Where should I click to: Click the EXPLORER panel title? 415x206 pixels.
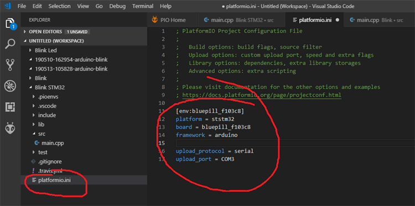39,20
